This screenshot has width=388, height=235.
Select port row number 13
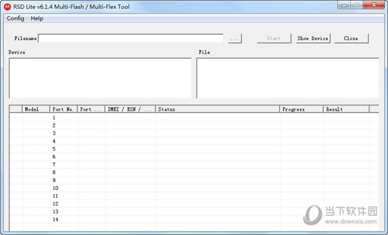(194, 212)
